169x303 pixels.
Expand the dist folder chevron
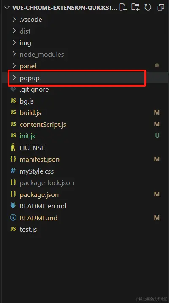click(14, 31)
